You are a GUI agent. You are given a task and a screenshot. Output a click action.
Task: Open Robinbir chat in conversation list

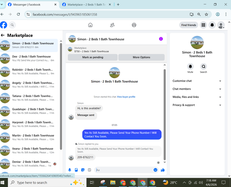coord(29,72)
